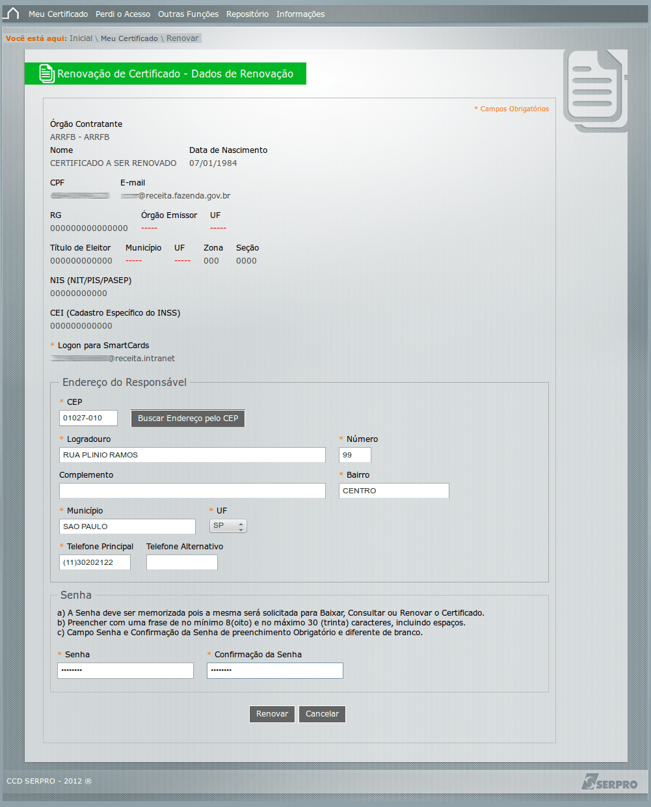This screenshot has width=651, height=807.
Task: Click the Renovar button
Action: (x=272, y=714)
